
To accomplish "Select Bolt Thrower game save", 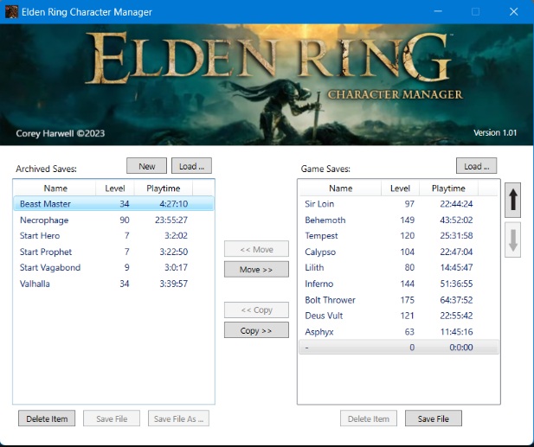I will coord(399,300).
